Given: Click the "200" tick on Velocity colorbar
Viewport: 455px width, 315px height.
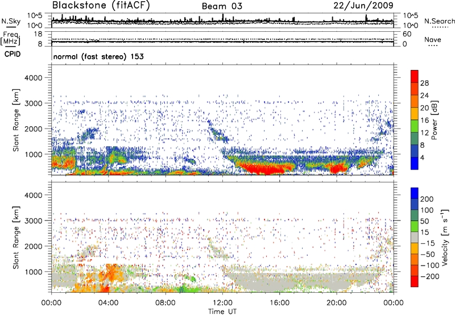Looking at the screenshot, I should [427, 199].
